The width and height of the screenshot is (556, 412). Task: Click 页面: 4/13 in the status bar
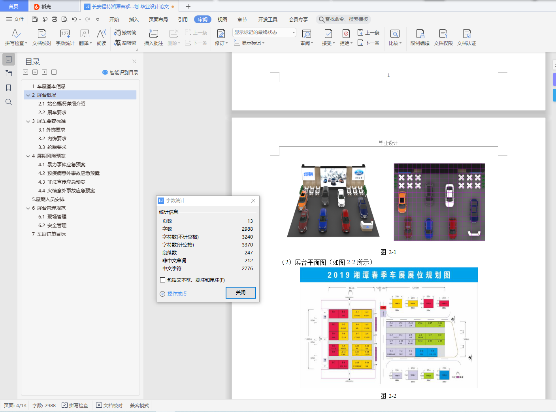click(x=15, y=406)
